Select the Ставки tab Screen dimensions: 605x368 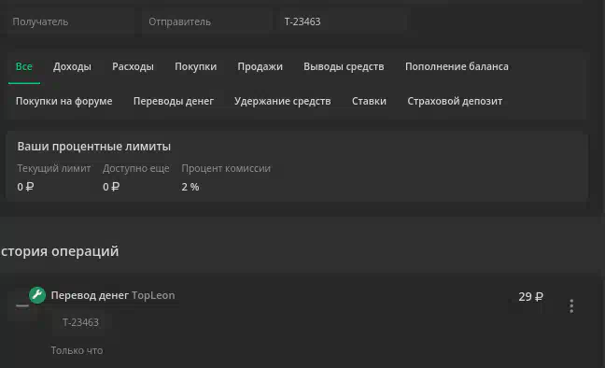(x=369, y=101)
